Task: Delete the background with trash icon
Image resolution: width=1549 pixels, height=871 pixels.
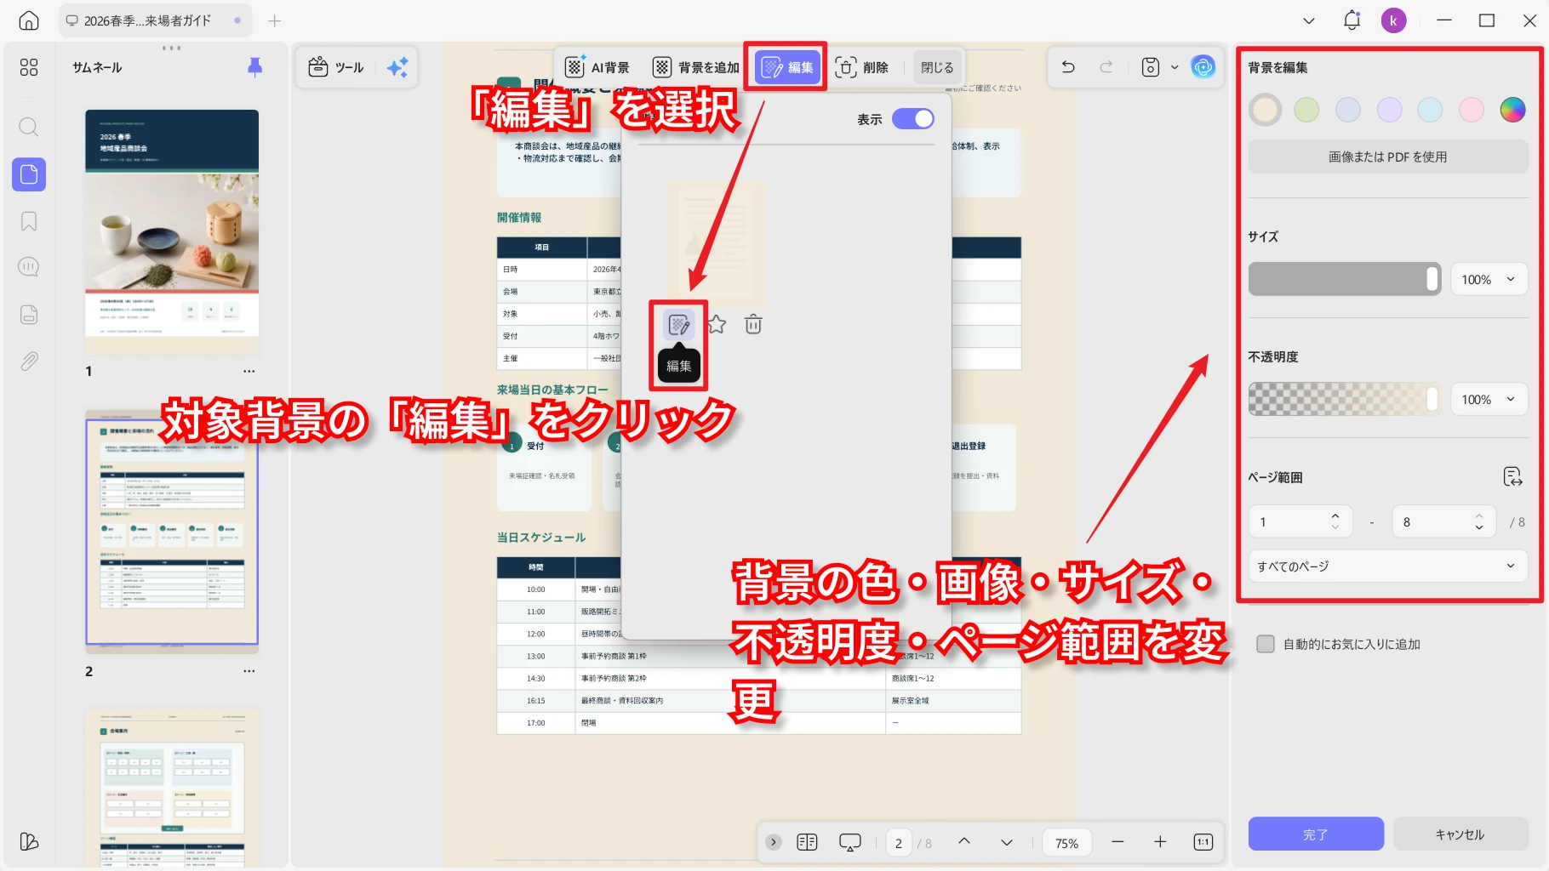Action: pos(753,324)
